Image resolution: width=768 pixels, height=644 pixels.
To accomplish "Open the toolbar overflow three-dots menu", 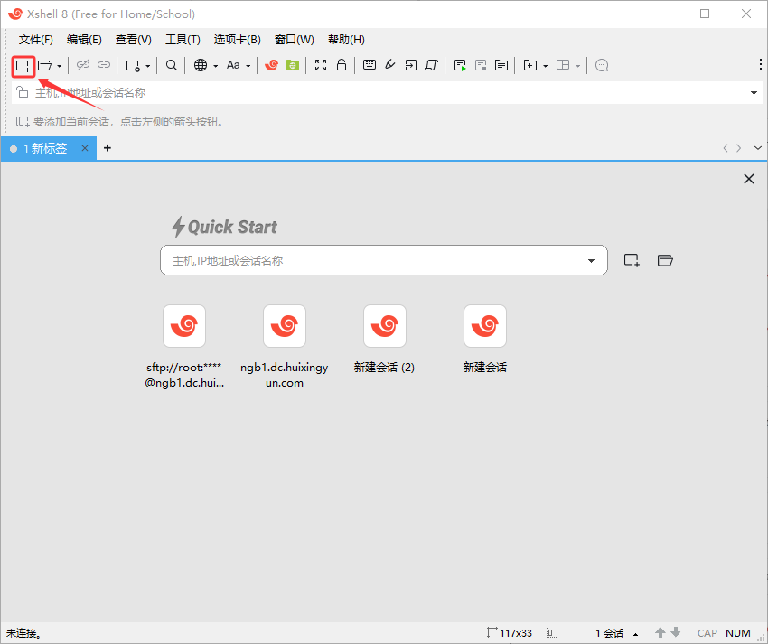I will click(x=760, y=64).
